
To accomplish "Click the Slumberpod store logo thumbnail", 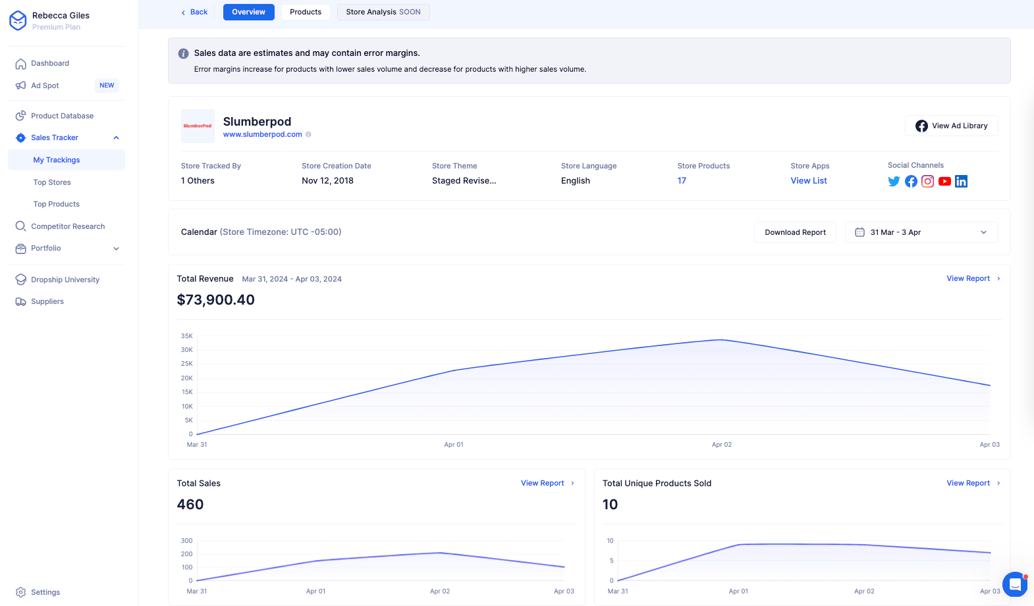I will tap(198, 126).
